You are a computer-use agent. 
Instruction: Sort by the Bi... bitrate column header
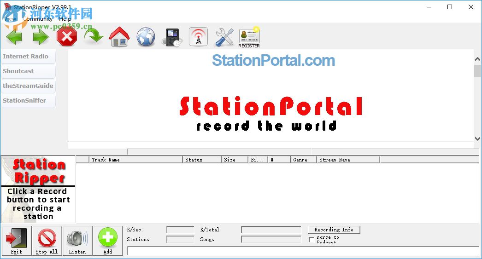point(258,160)
